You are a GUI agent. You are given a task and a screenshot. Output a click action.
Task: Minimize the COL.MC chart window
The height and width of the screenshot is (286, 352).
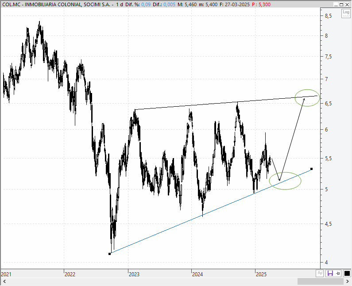(x=336, y=4)
